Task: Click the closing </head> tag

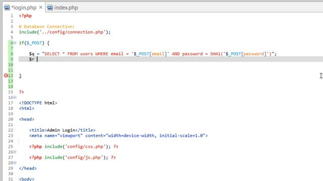Action: [28, 168]
